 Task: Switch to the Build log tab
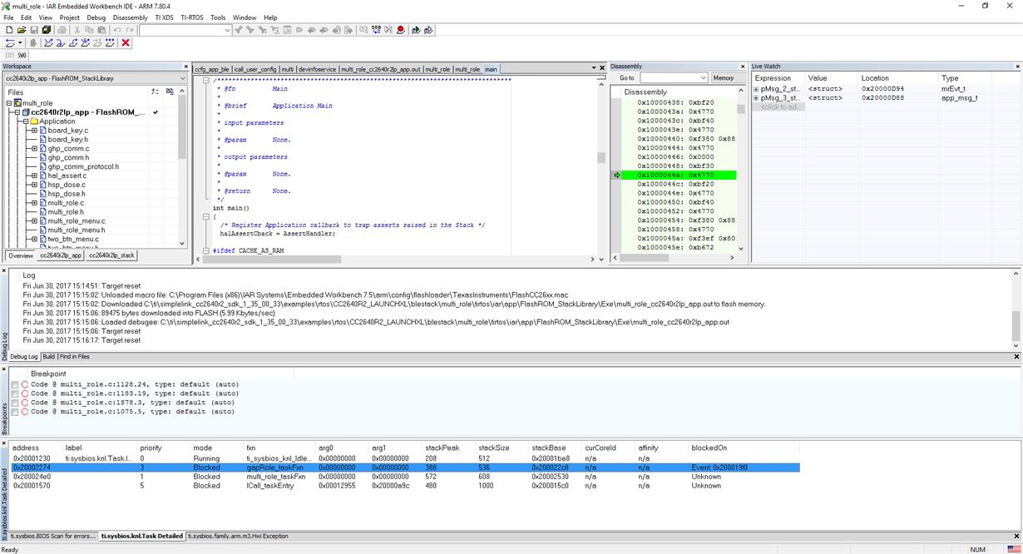coord(49,357)
